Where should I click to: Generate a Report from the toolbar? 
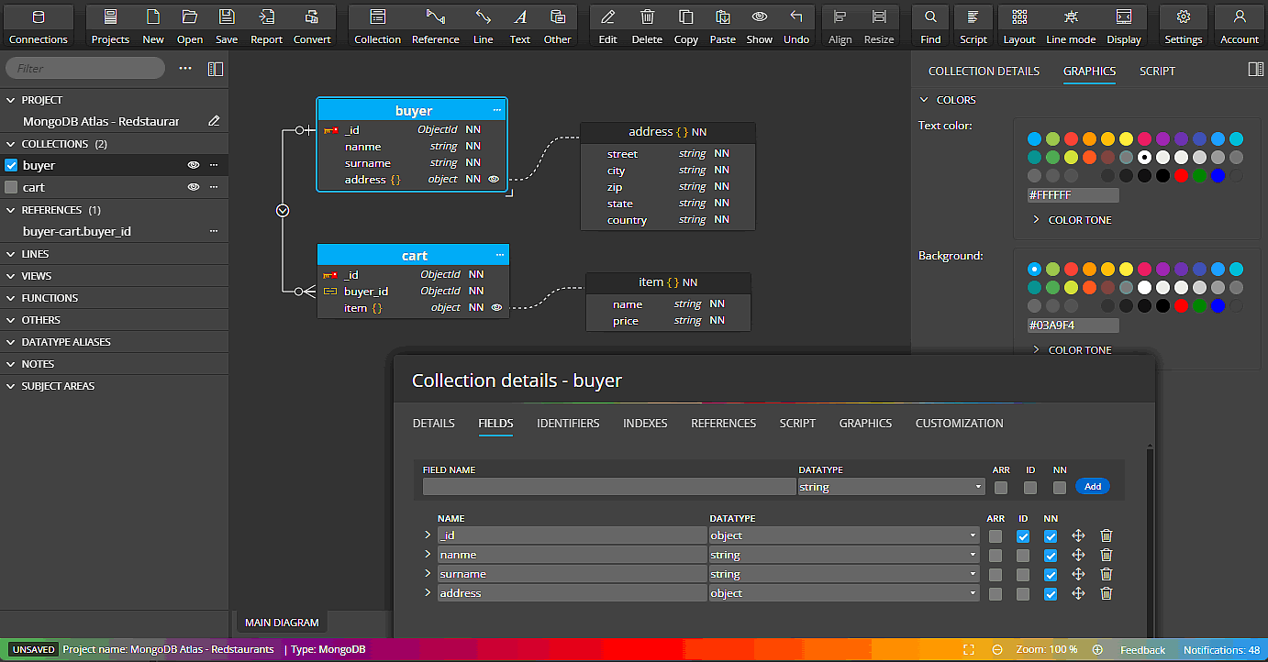click(x=266, y=26)
